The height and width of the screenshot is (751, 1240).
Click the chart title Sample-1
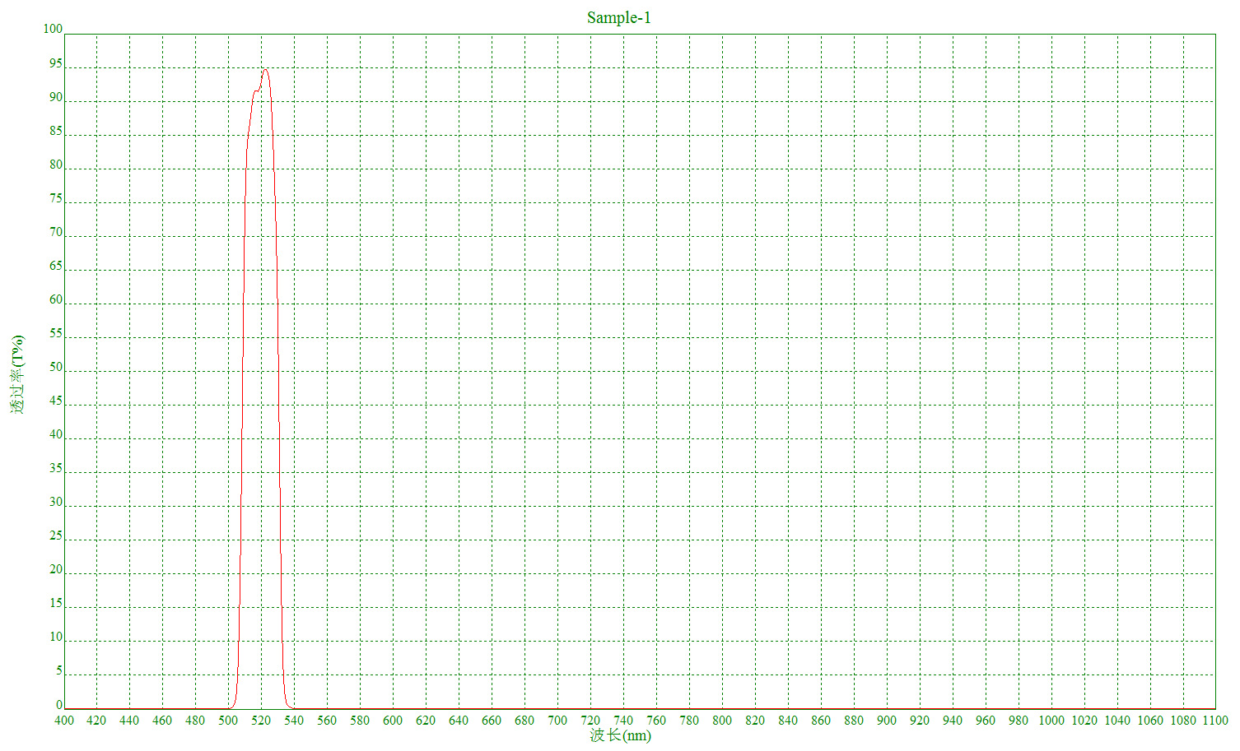(x=619, y=17)
